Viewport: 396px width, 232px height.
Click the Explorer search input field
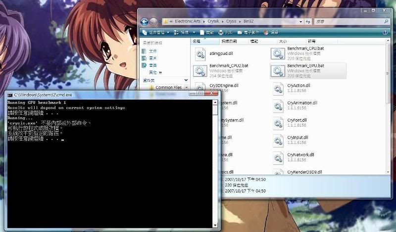click(349, 22)
